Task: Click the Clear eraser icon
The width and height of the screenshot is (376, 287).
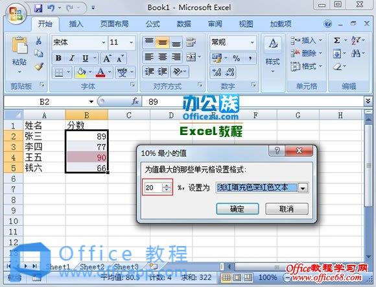Action: click(x=337, y=66)
